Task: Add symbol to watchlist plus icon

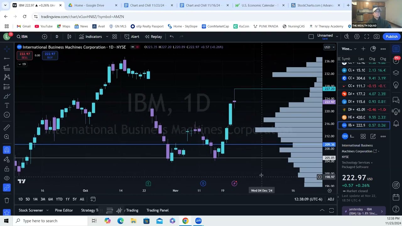Action: tap(363, 49)
